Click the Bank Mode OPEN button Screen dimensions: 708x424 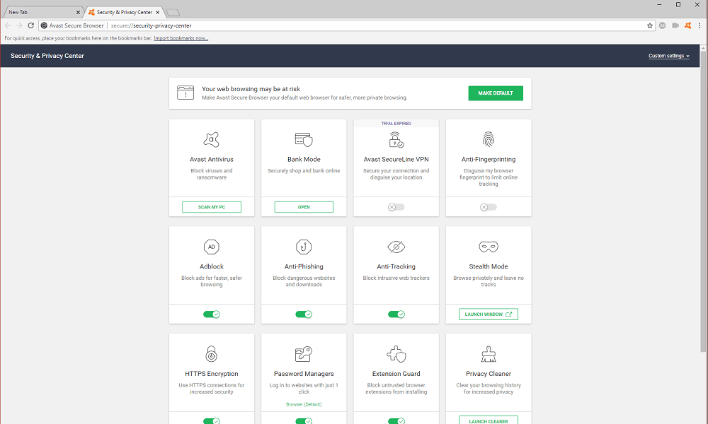point(304,207)
